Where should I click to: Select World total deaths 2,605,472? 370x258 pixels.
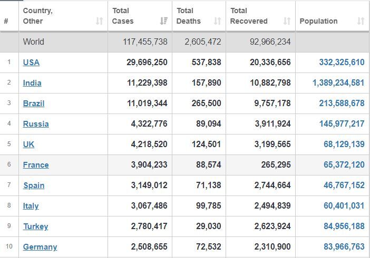pyautogui.click(x=203, y=42)
